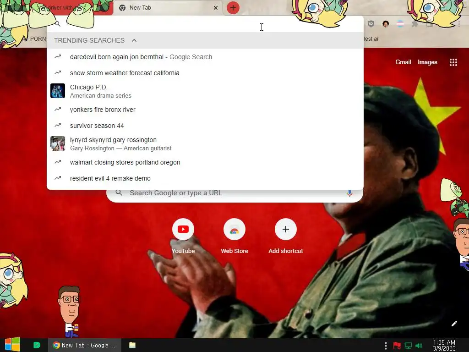Open the Extensions puzzle piece menu
This screenshot has height=352, width=469.
coord(414,24)
